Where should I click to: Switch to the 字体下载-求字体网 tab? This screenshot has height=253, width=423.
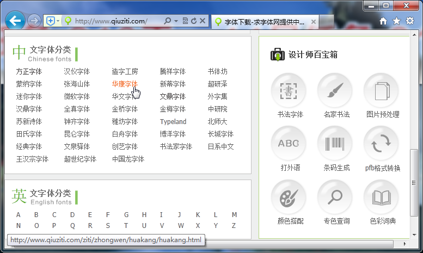click(265, 22)
